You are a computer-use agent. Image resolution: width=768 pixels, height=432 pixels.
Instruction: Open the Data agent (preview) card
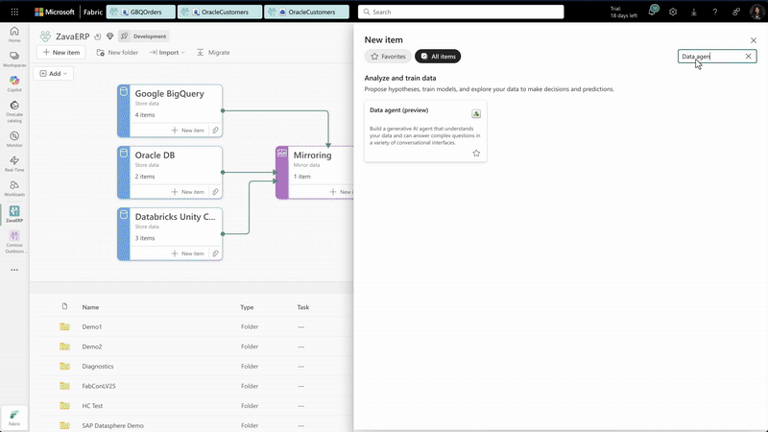[x=424, y=130]
